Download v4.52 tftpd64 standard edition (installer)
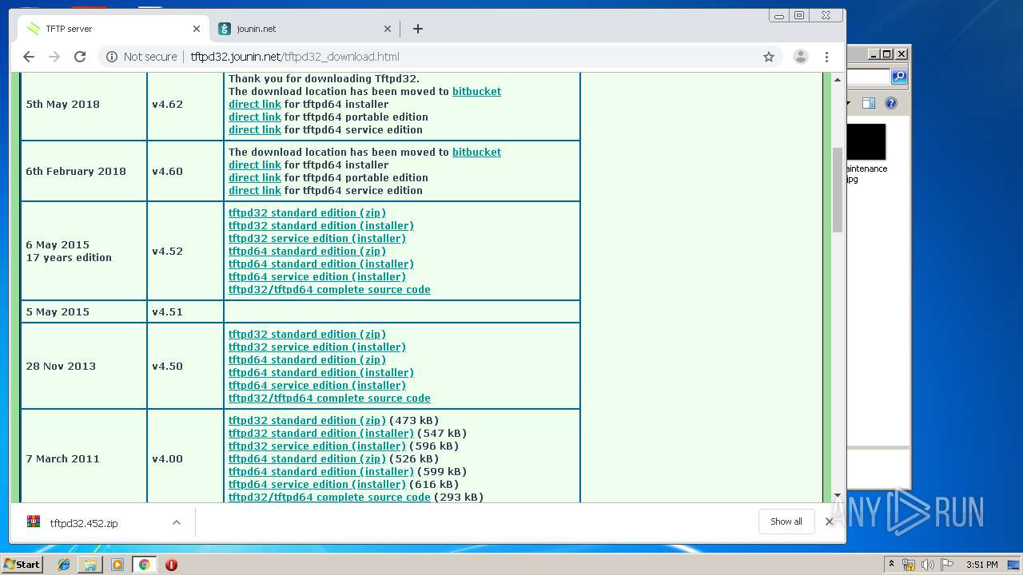 tap(321, 264)
